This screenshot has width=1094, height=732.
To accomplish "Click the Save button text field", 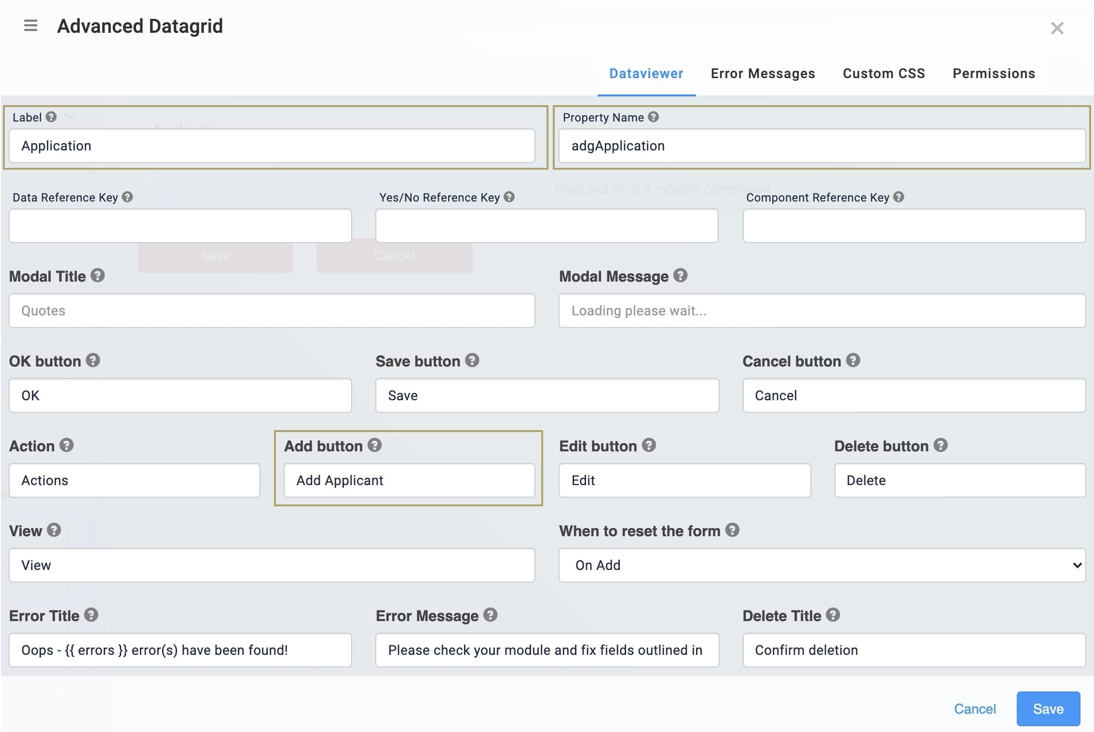I will (x=547, y=395).
